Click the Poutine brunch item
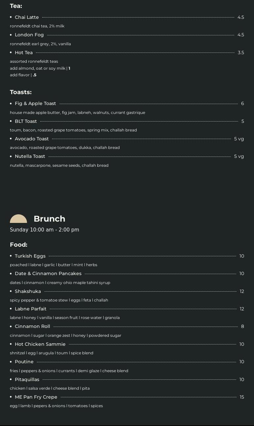Viewport: 254px width, 426px height. tap(24, 362)
